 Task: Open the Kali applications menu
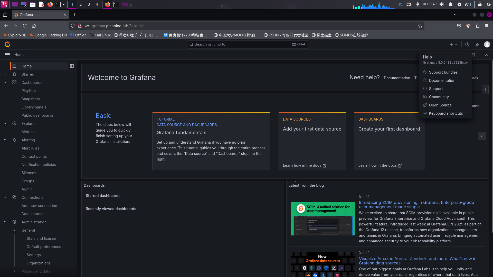point(4,4)
